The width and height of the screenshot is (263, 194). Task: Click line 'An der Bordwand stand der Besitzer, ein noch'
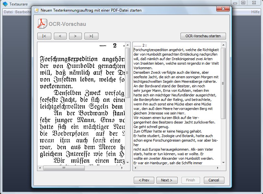169,86
